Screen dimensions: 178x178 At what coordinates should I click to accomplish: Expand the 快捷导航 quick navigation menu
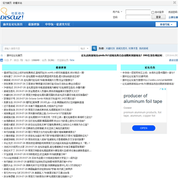[166, 24]
